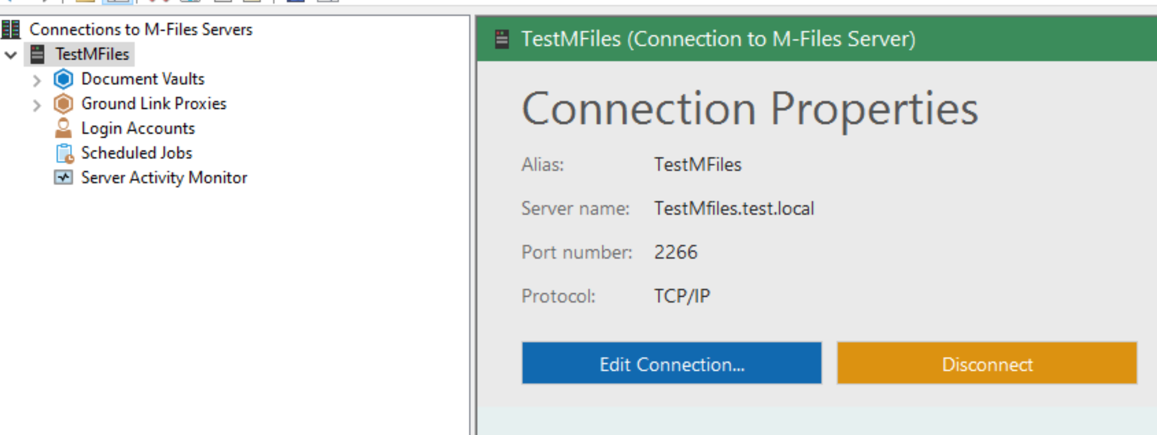Open the Ground Link Proxies tree item
Viewport: 1157px width, 435px height.
[x=154, y=103]
